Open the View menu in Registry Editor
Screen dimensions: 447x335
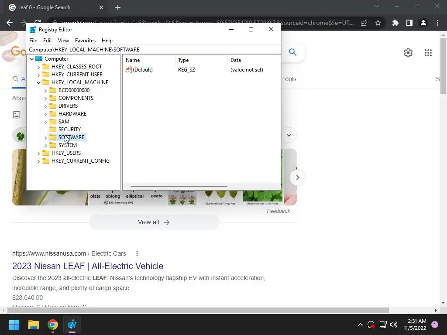(x=63, y=41)
